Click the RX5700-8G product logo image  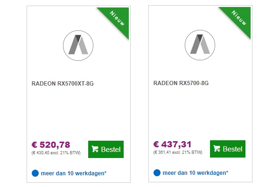point(200,45)
